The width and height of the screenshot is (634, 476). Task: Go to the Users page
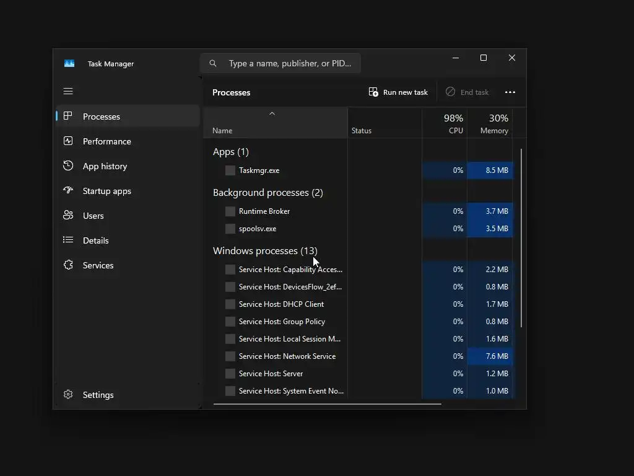[128, 215]
